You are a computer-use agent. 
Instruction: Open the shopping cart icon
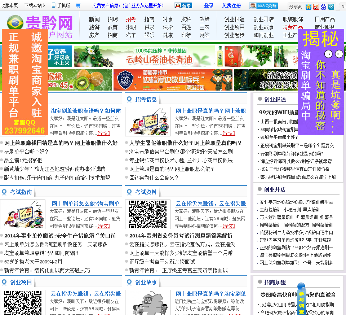point(78,5)
